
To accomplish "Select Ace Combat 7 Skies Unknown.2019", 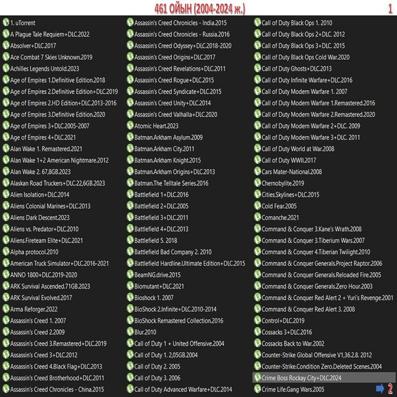I will point(51,57).
